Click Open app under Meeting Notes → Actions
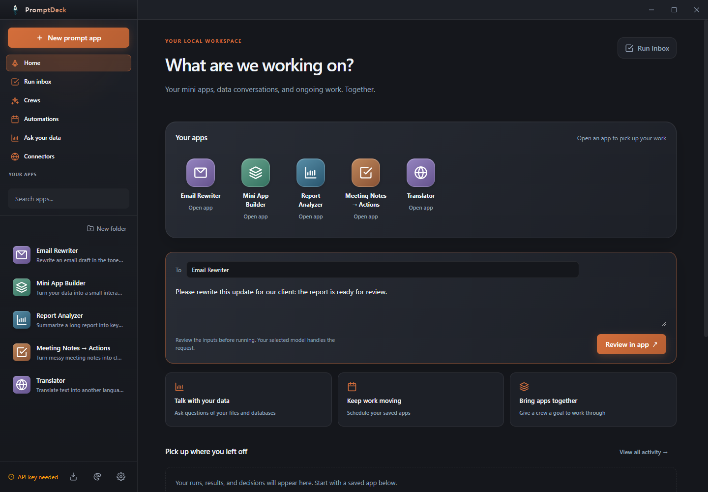Image resolution: width=708 pixels, height=492 pixels. coord(366,216)
